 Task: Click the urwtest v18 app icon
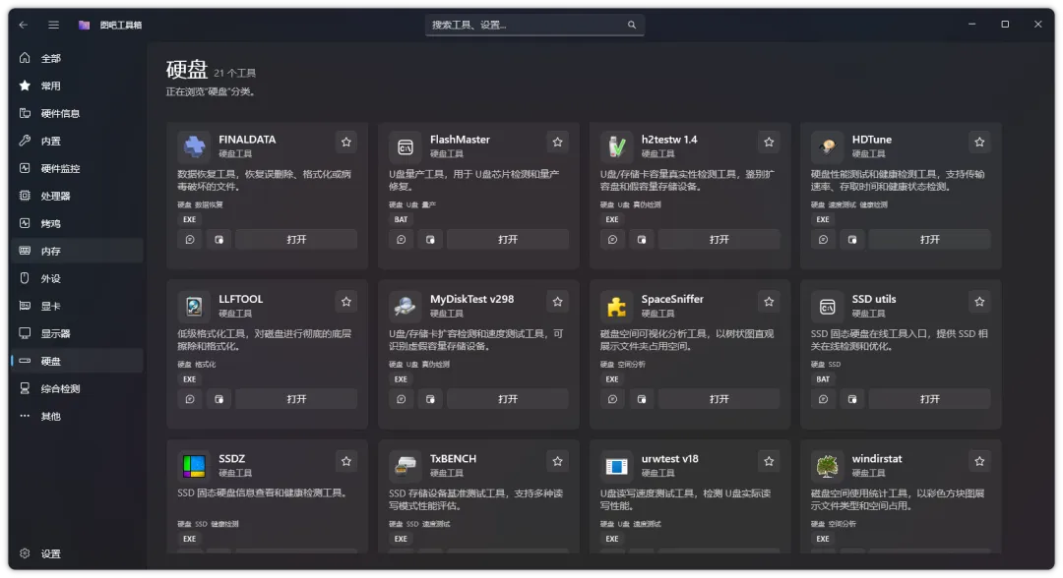(x=616, y=466)
